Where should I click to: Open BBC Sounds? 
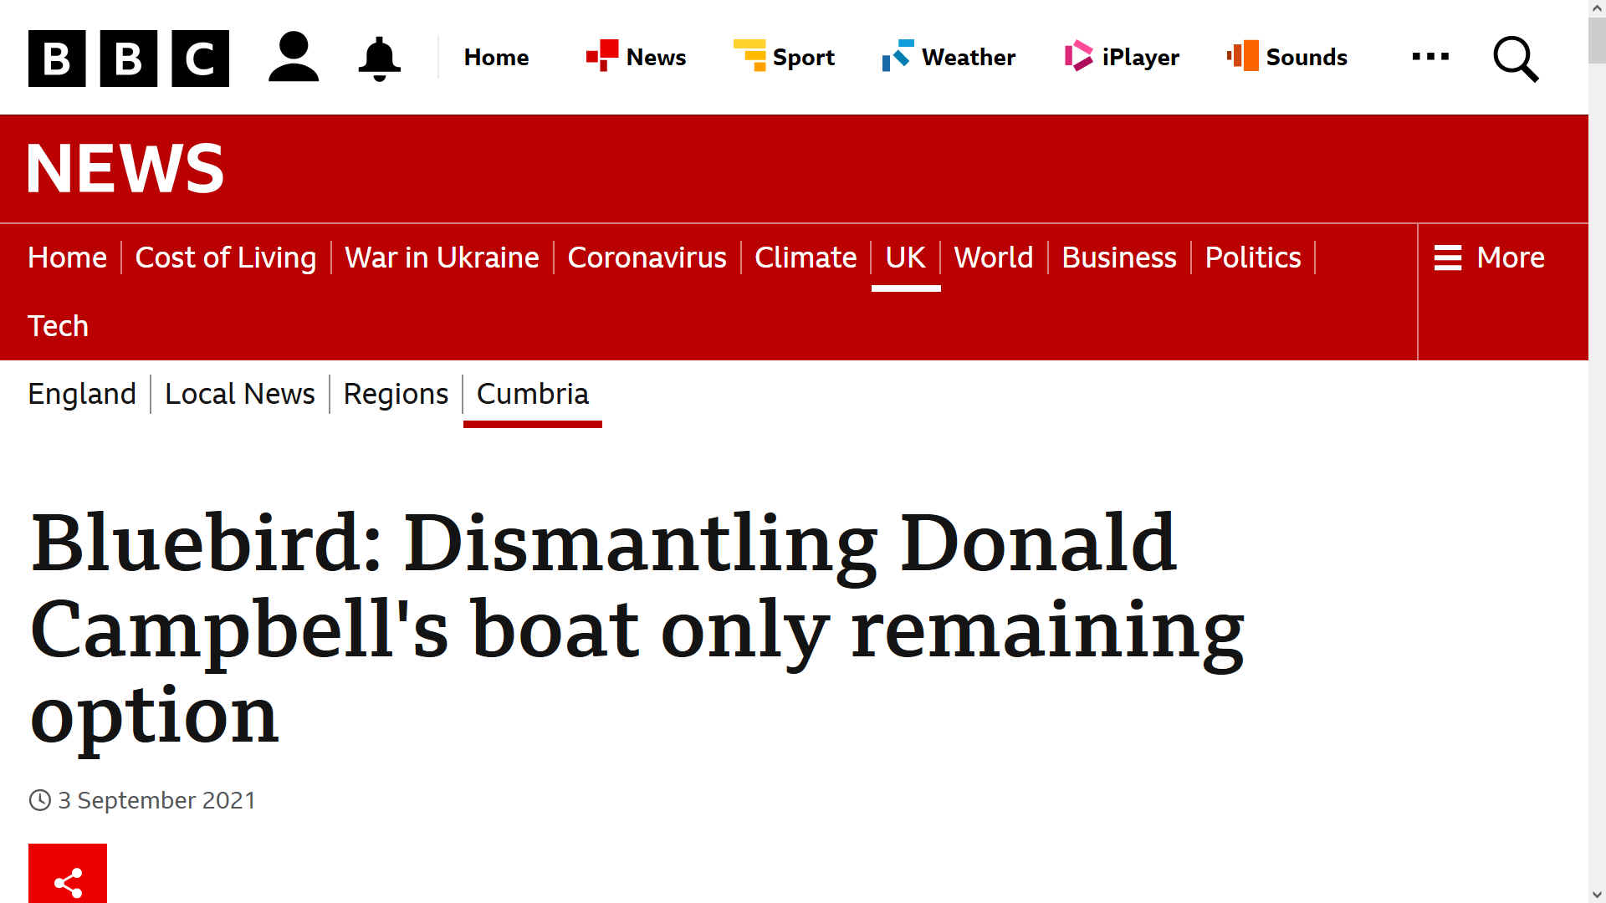tap(1286, 57)
